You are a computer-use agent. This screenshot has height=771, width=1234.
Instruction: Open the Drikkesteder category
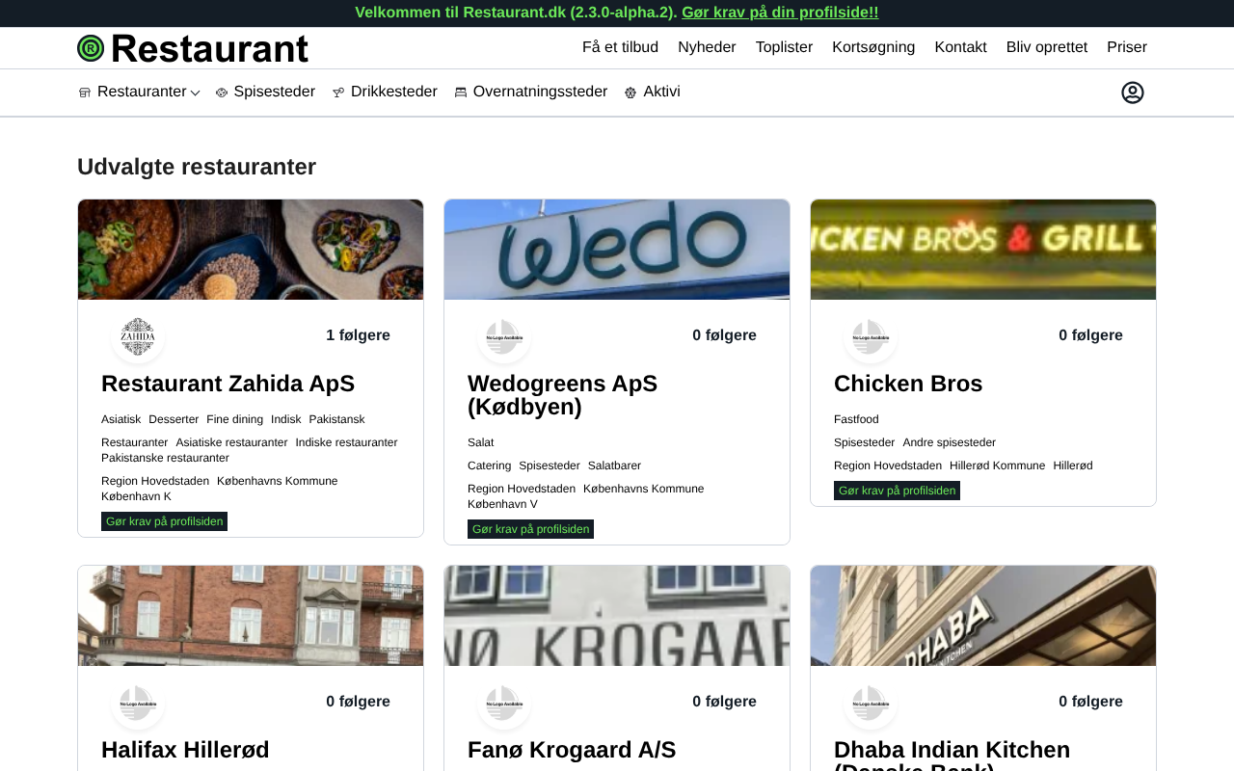(x=393, y=92)
